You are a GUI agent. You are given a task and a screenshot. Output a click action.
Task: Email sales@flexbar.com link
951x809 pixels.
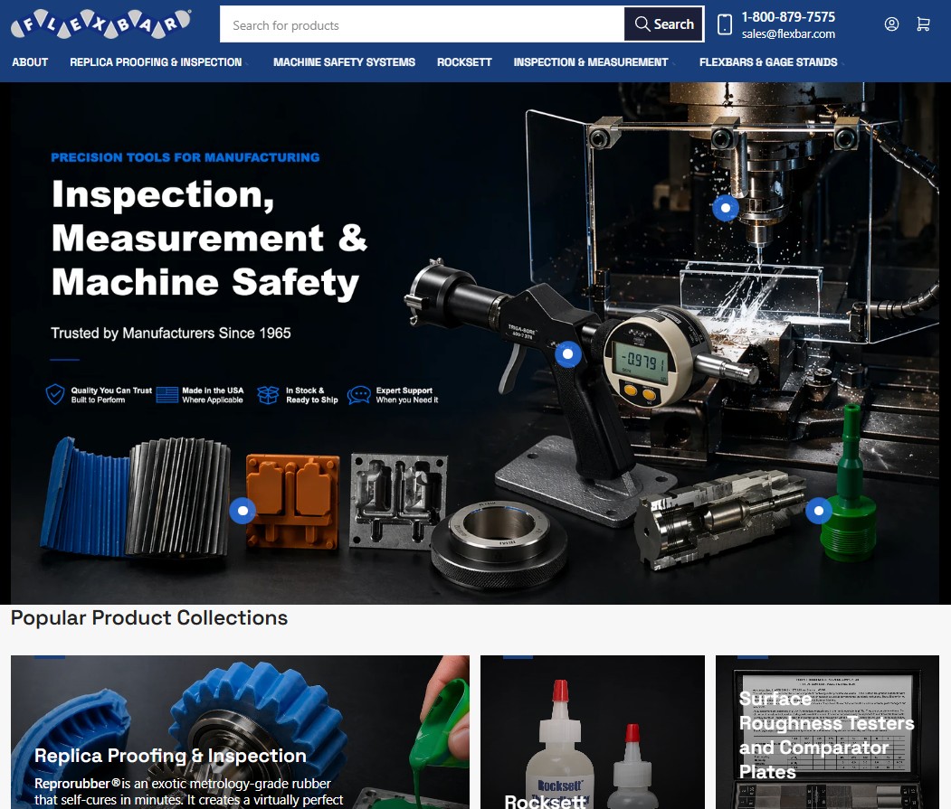click(788, 34)
